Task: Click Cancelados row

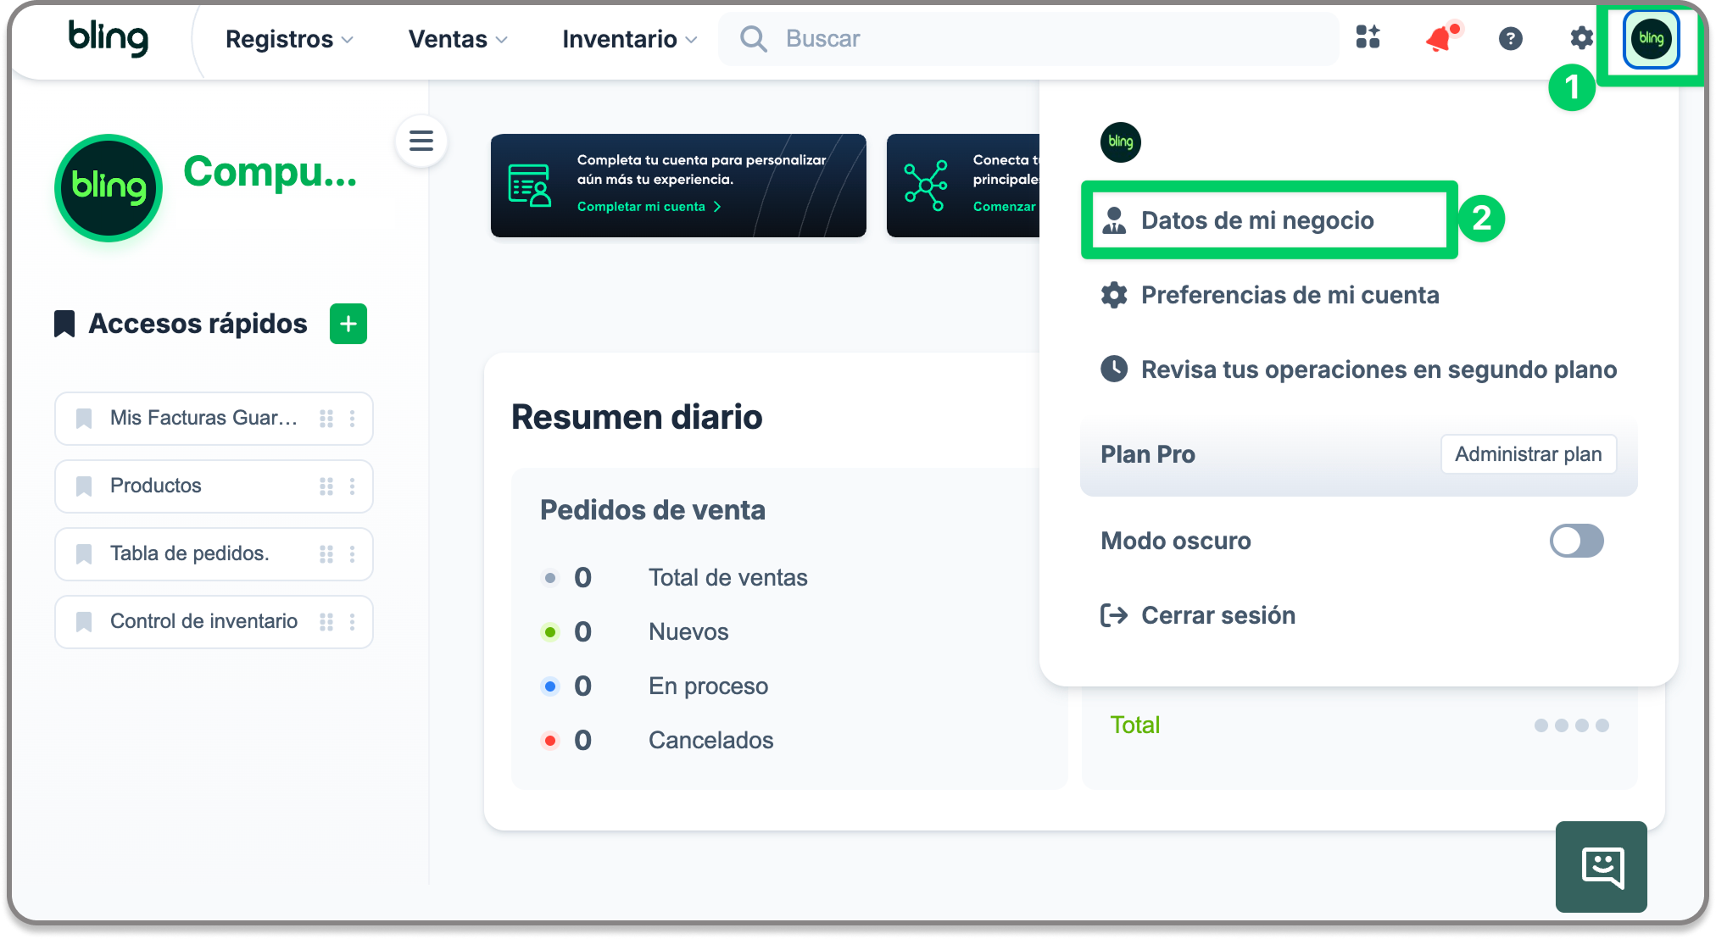Action: [x=658, y=741]
